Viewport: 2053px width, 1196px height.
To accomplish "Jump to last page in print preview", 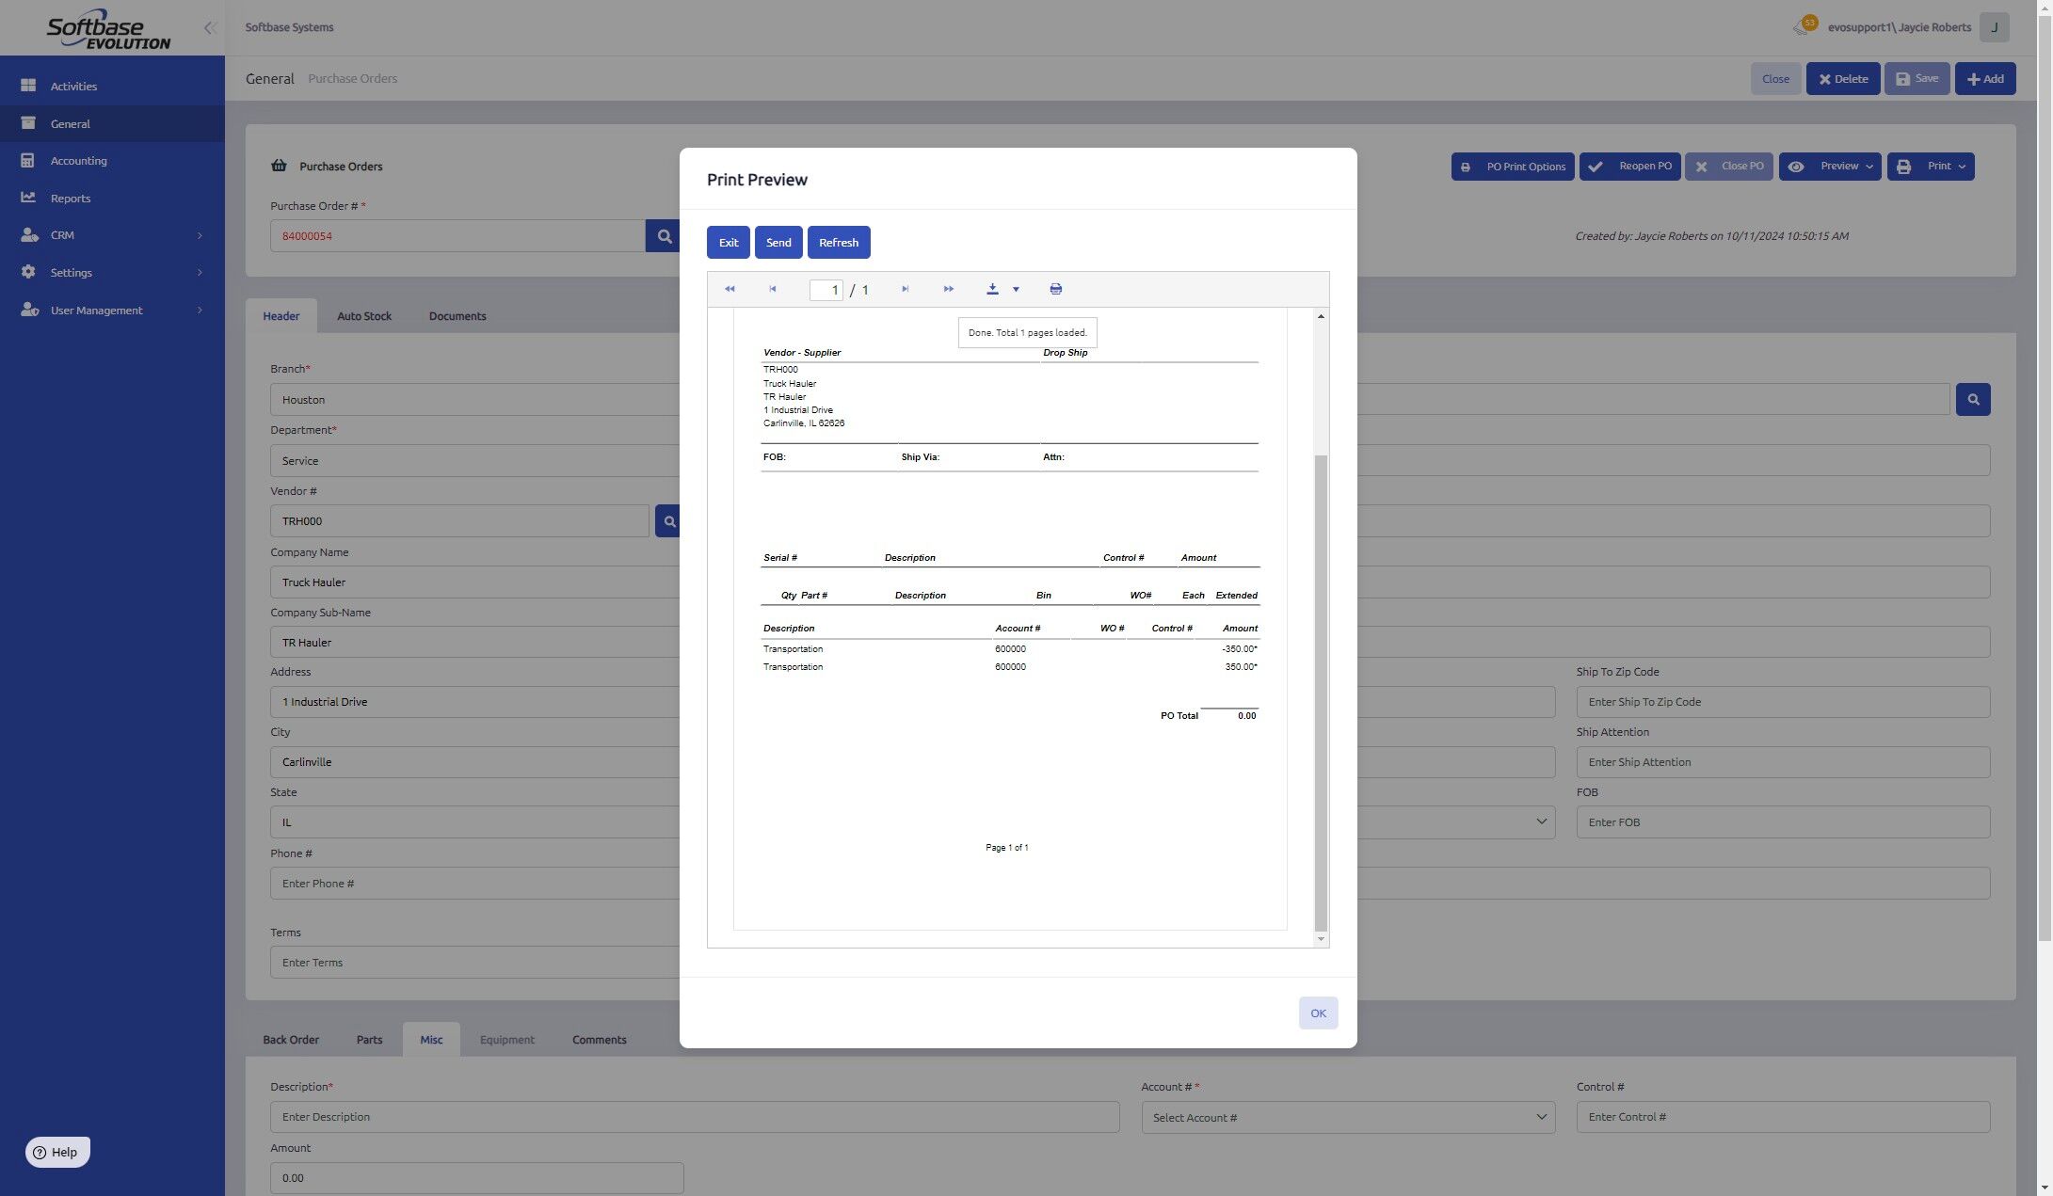I will [x=948, y=289].
